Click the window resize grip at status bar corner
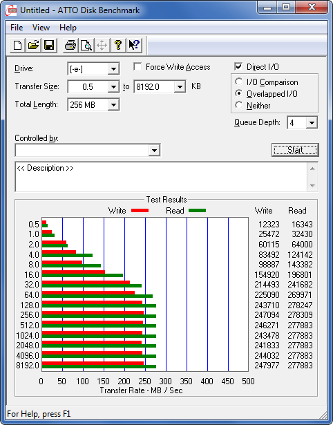 pos(323,415)
